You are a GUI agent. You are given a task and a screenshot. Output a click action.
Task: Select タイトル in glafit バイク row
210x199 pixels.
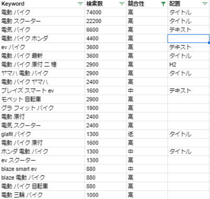pyautogui.click(x=188, y=134)
